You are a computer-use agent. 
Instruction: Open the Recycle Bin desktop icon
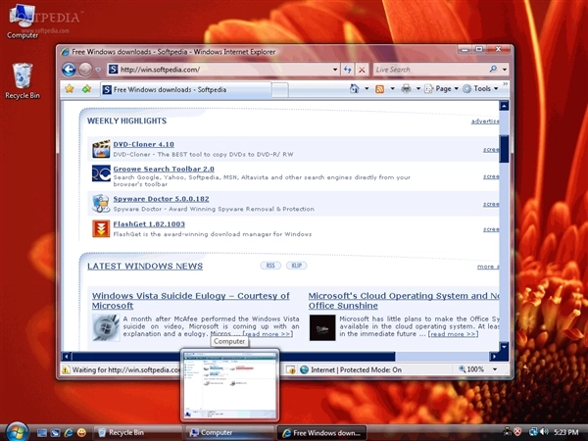coord(19,76)
